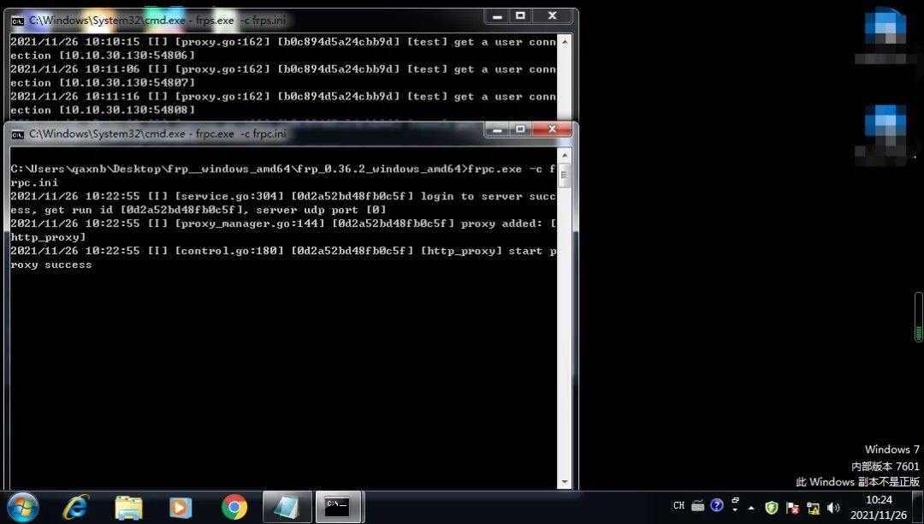Click the text "[control.go:180]"

click(x=229, y=251)
